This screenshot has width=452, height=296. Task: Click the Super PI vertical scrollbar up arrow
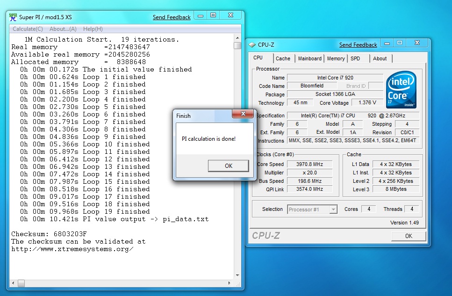point(237,38)
